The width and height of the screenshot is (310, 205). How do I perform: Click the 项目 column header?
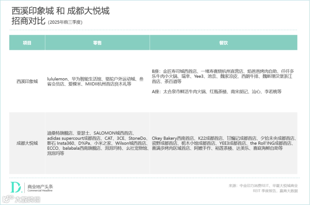27,43
